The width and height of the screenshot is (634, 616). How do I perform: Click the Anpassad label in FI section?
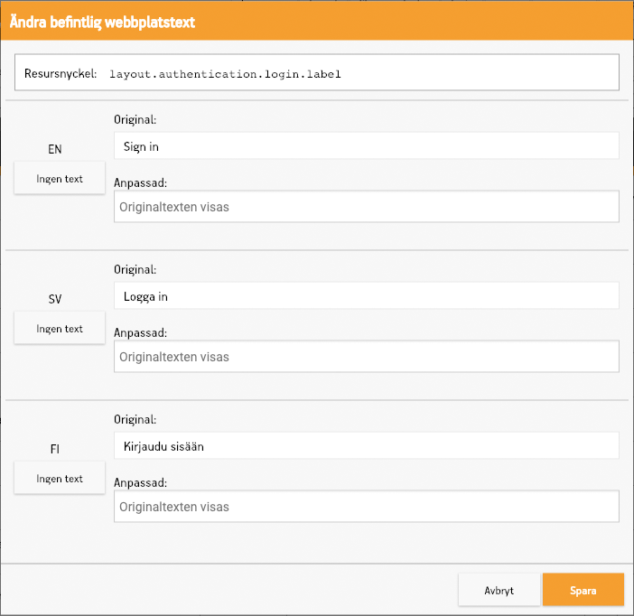click(x=140, y=482)
